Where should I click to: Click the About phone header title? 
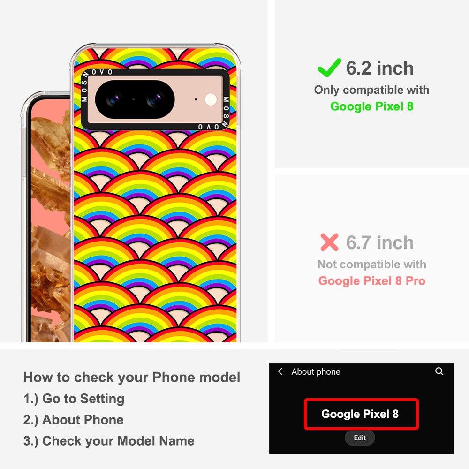tap(316, 371)
